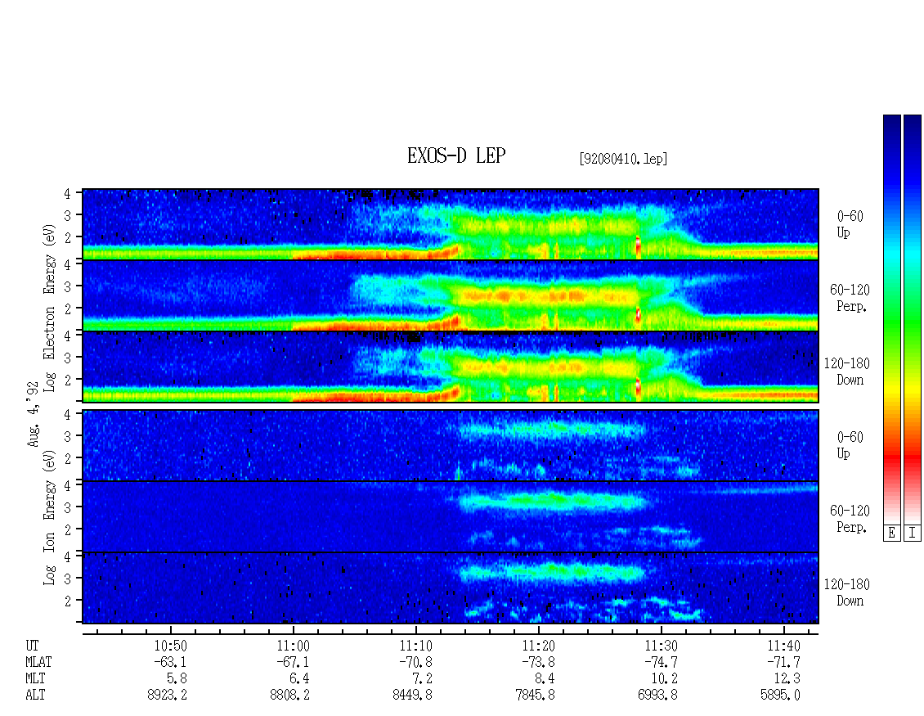Click the ALT value 5895.0

[780, 696]
